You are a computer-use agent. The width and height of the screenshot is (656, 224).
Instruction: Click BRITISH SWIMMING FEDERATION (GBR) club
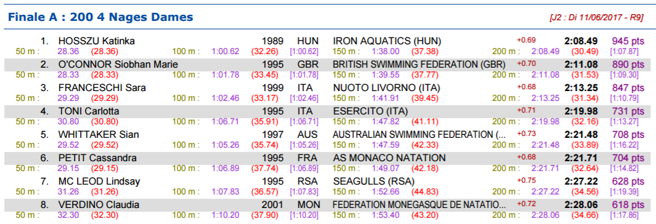pyautogui.click(x=419, y=65)
